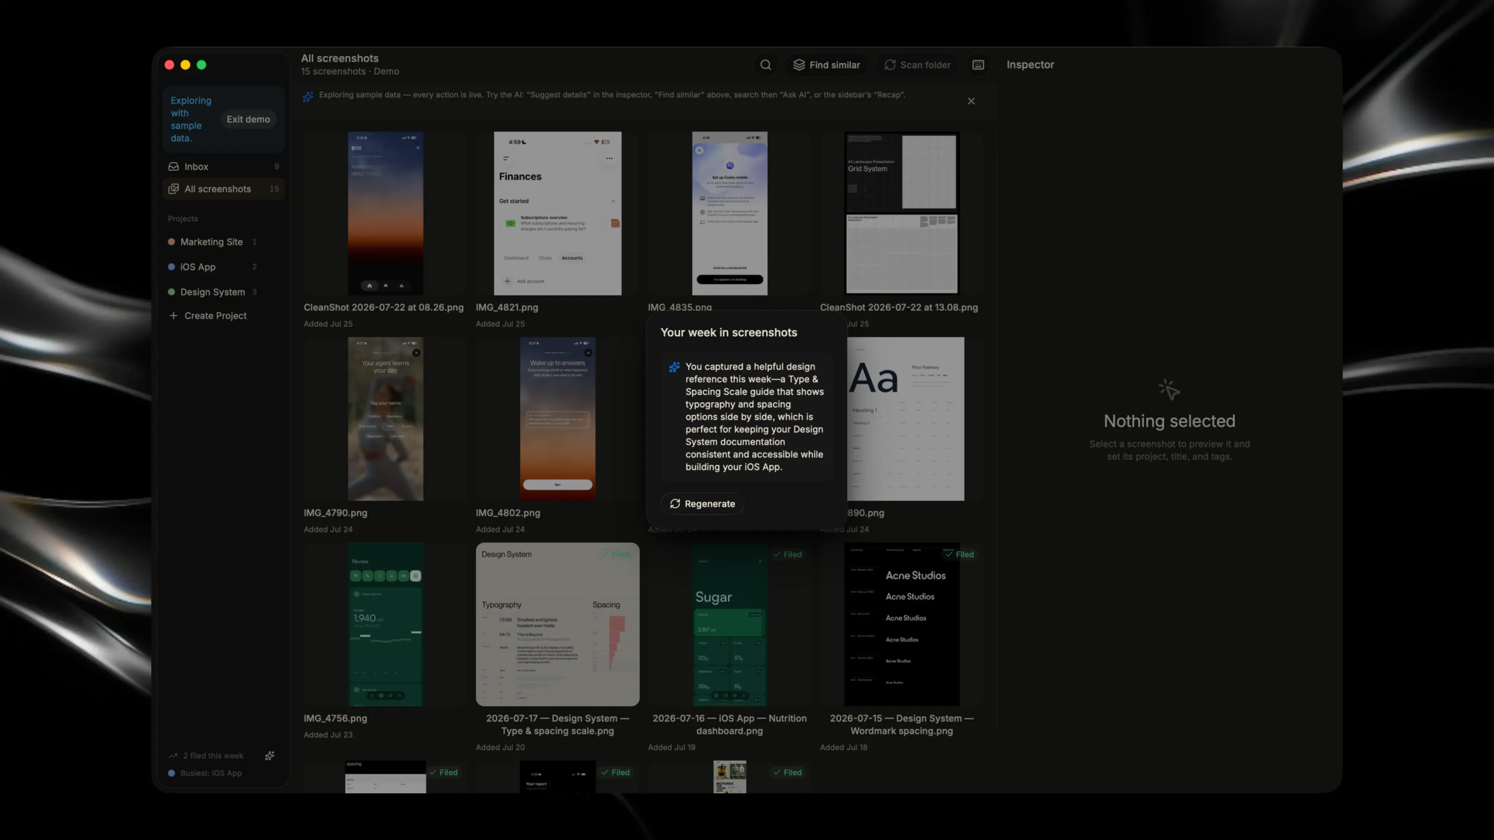1494x840 pixels.
Task: Click the 'Added Jul 20' date label
Action: coord(500,748)
